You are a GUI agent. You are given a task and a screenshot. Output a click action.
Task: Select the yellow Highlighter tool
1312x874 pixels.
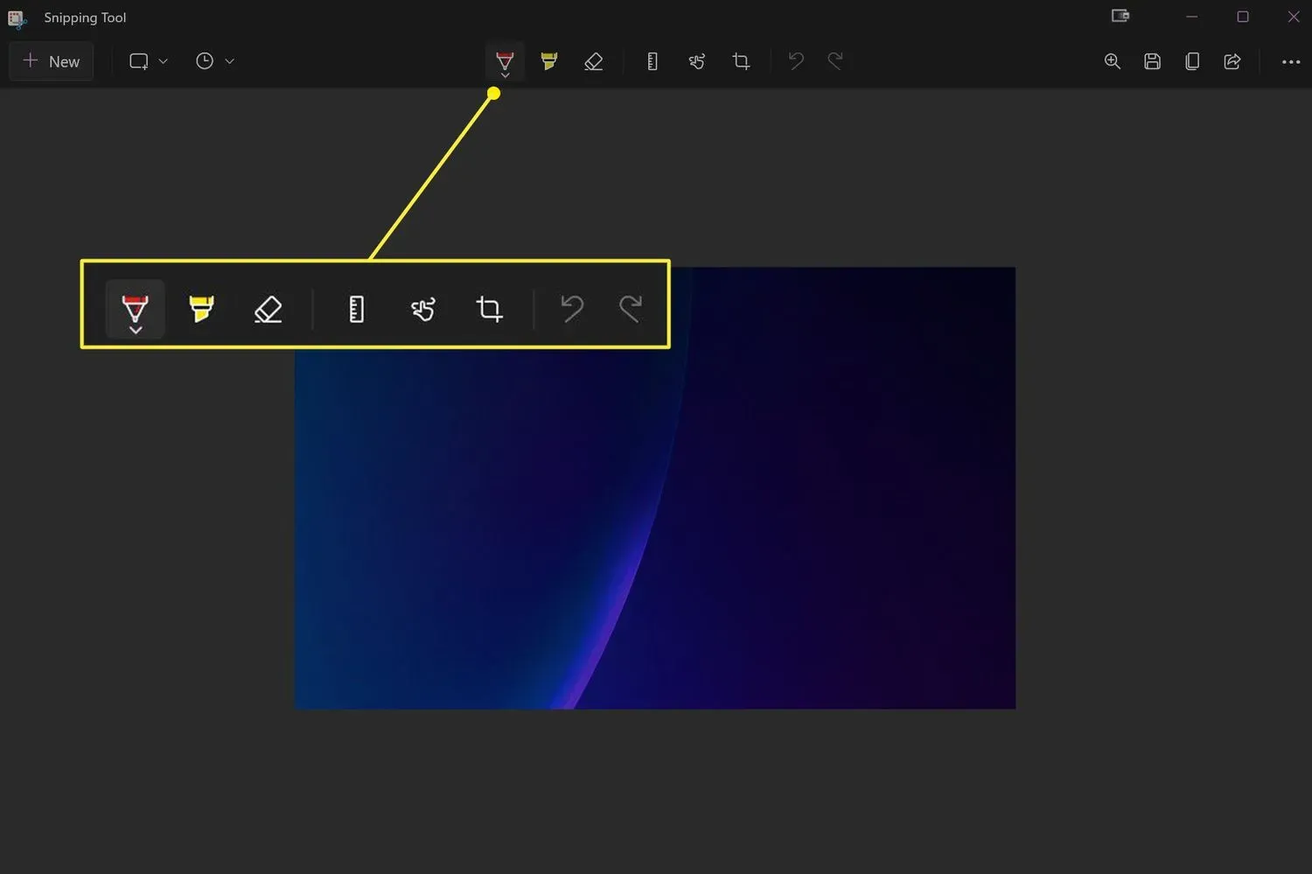548,61
